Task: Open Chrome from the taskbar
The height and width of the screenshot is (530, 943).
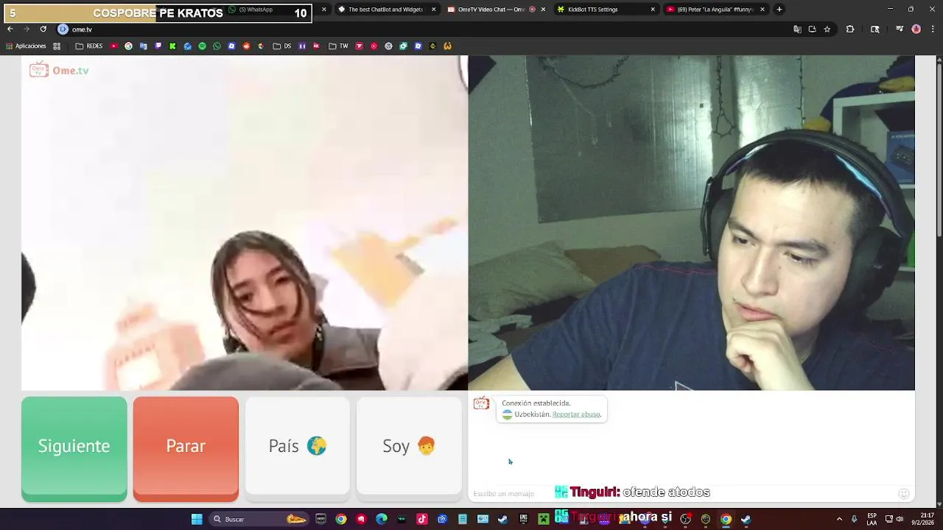Action: (x=340, y=519)
